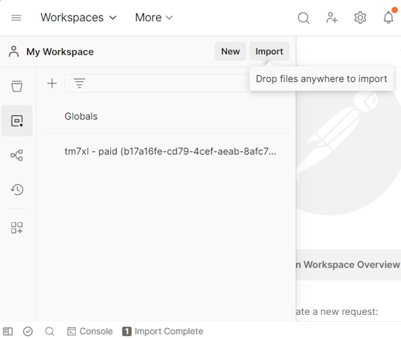Expand the More dropdown menu
Screen dimensions: 401x338
(154, 18)
